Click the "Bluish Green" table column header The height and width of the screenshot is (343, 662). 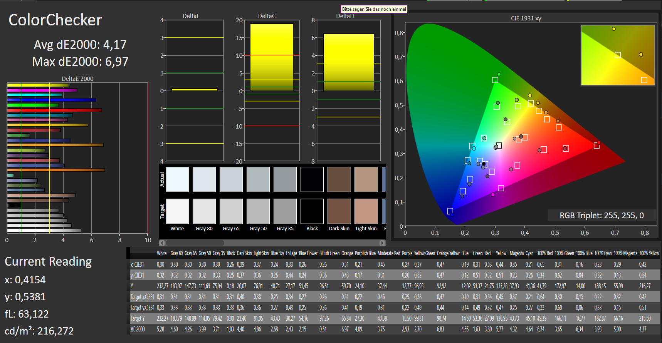329,253
